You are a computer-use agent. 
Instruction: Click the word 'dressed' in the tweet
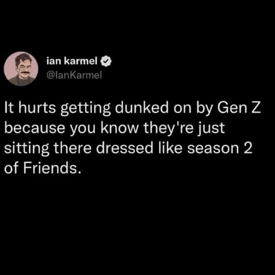(x=125, y=148)
